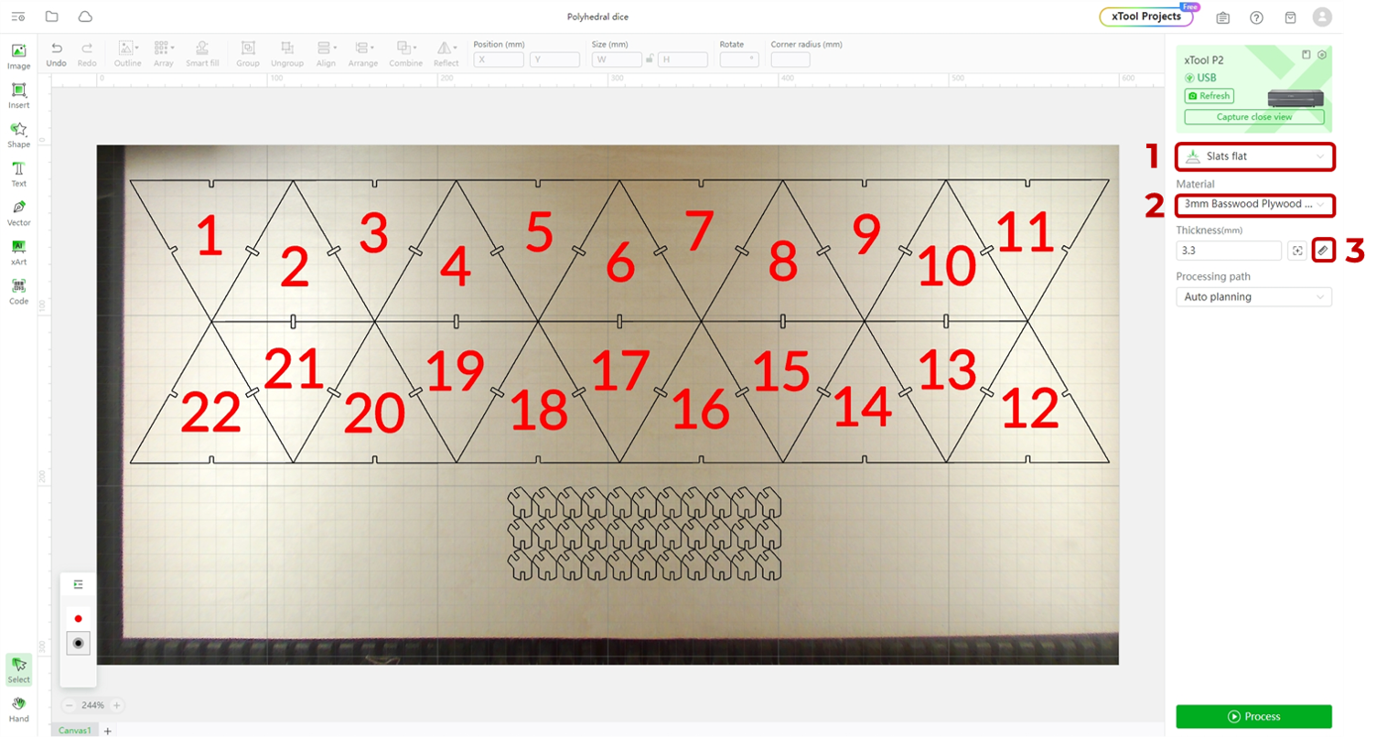This screenshot has height=737, width=1387.
Task: Toggle the size aspect ratio lock
Action: (650, 59)
